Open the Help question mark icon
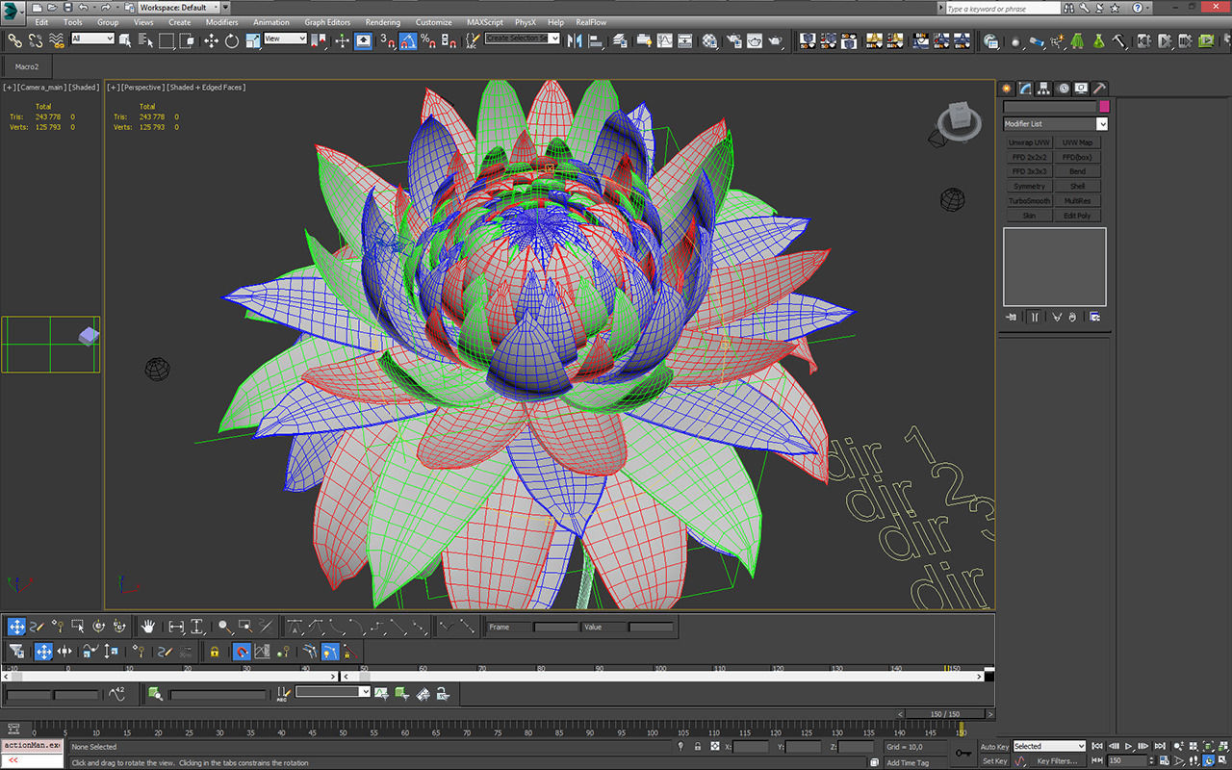The image size is (1232, 770). point(1138,8)
